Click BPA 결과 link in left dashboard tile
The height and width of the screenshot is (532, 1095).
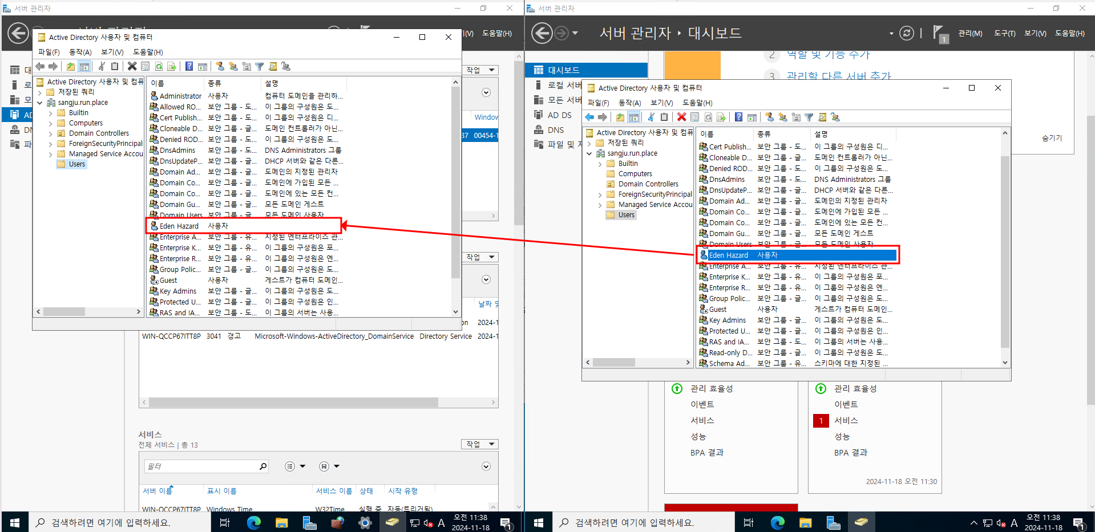click(707, 453)
